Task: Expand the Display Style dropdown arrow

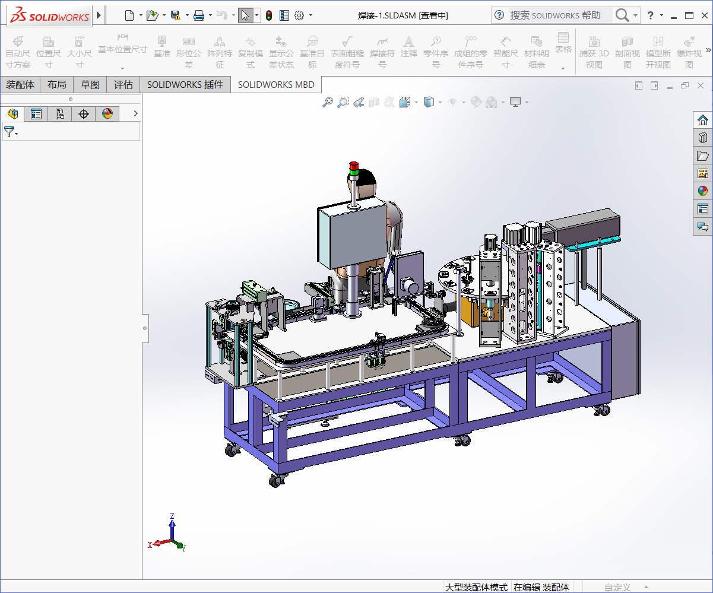Action: (x=441, y=103)
